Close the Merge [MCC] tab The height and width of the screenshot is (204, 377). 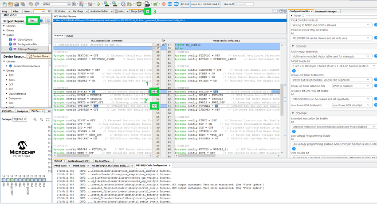[x=148, y=11]
